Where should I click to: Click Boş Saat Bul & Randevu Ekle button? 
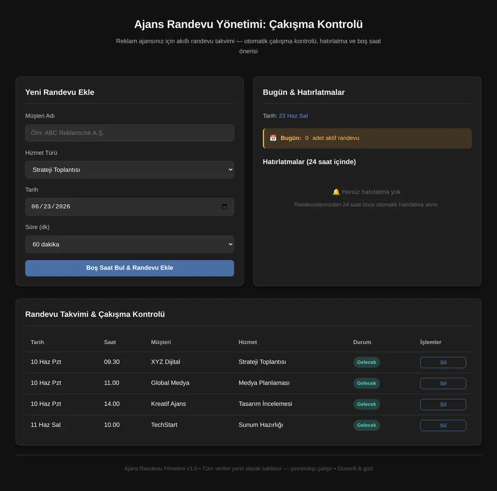130,268
